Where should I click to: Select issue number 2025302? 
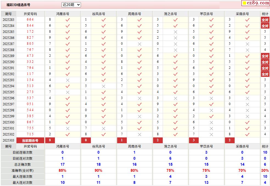(x=9, y=134)
